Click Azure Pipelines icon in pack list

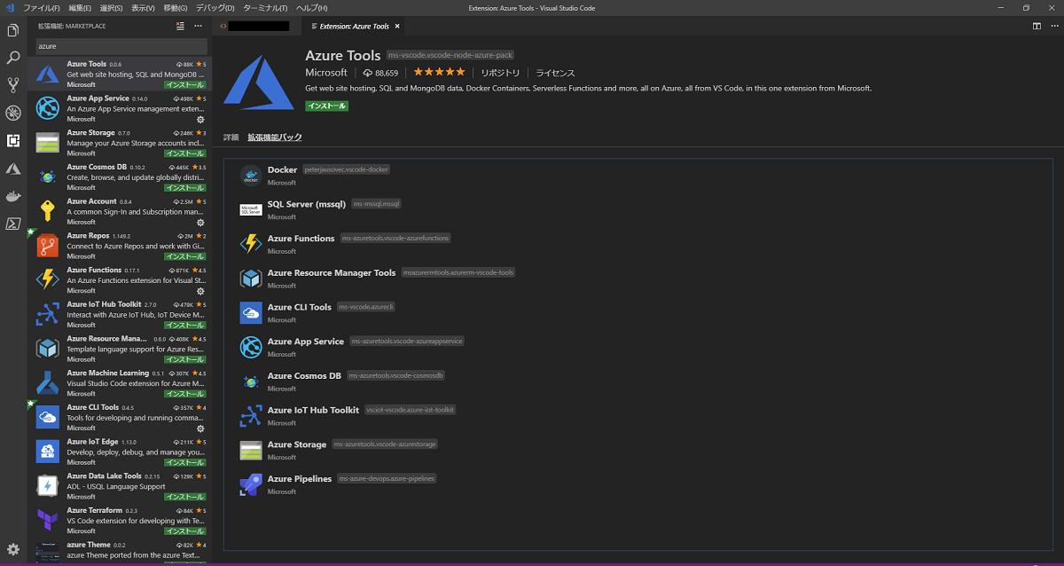[x=251, y=484]
